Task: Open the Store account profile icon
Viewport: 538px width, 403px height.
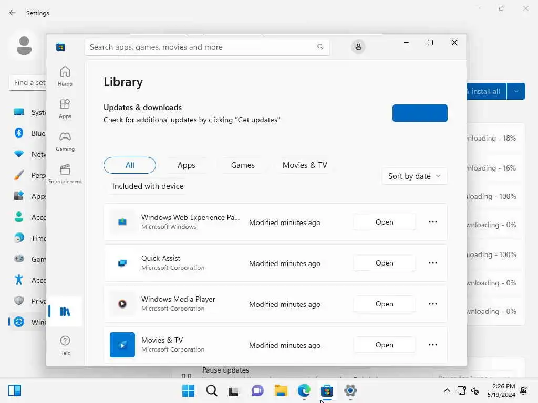Action: point(358,47)
